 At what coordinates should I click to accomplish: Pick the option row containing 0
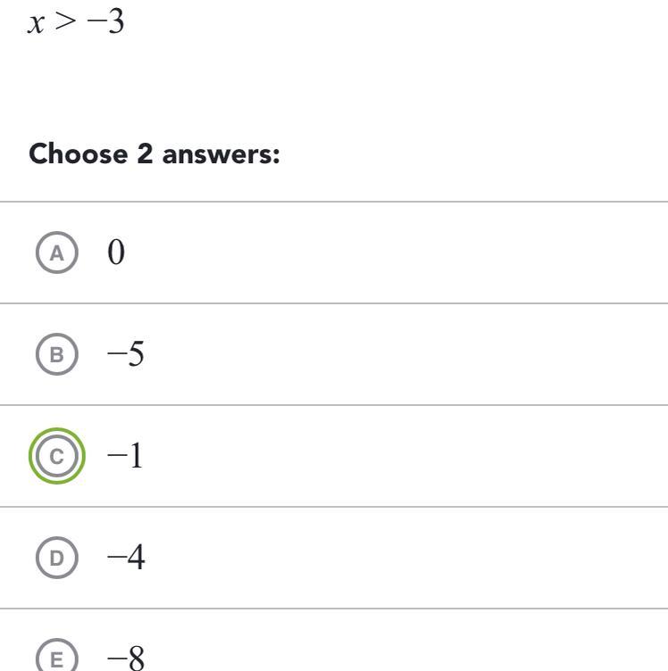[357, 253]
